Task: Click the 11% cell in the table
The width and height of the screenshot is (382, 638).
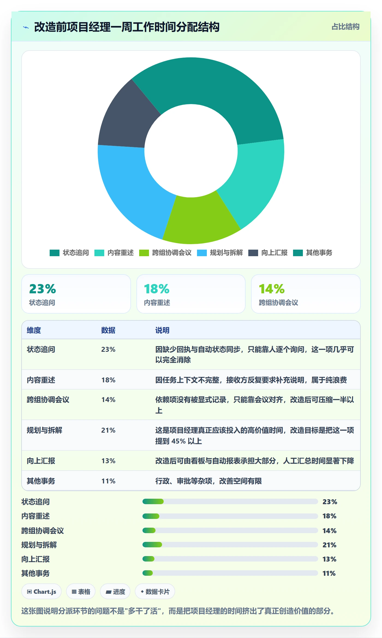Action: pyautogui.click(x=108, y=481)
